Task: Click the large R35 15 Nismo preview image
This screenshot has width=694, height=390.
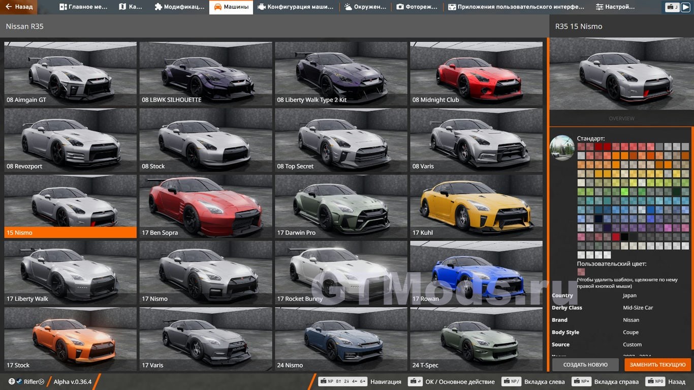Action: (x=621, y=74)
